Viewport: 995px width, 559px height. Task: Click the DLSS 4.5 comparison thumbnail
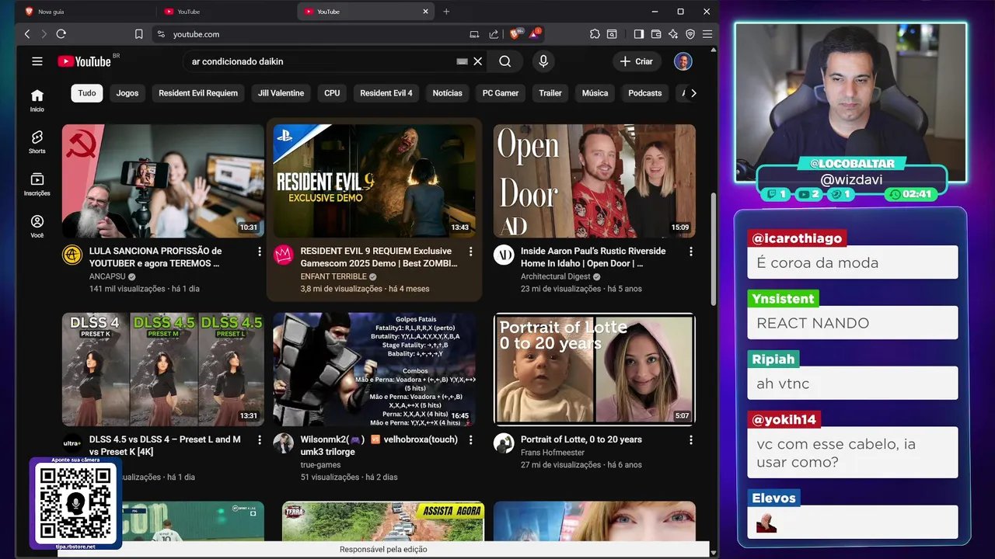click(163, 370)
